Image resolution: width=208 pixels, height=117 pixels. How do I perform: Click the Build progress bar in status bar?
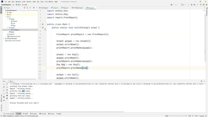point(176,116)
